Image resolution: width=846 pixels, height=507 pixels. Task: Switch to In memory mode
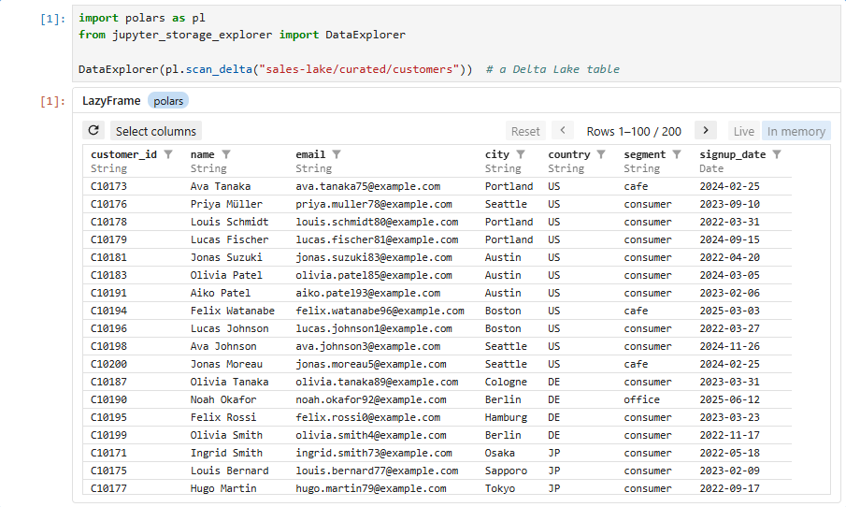pyautogui.click(x=796, y=131)
